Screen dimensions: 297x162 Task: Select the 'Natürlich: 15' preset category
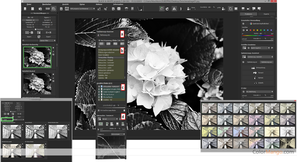click(x=30, y=20)
